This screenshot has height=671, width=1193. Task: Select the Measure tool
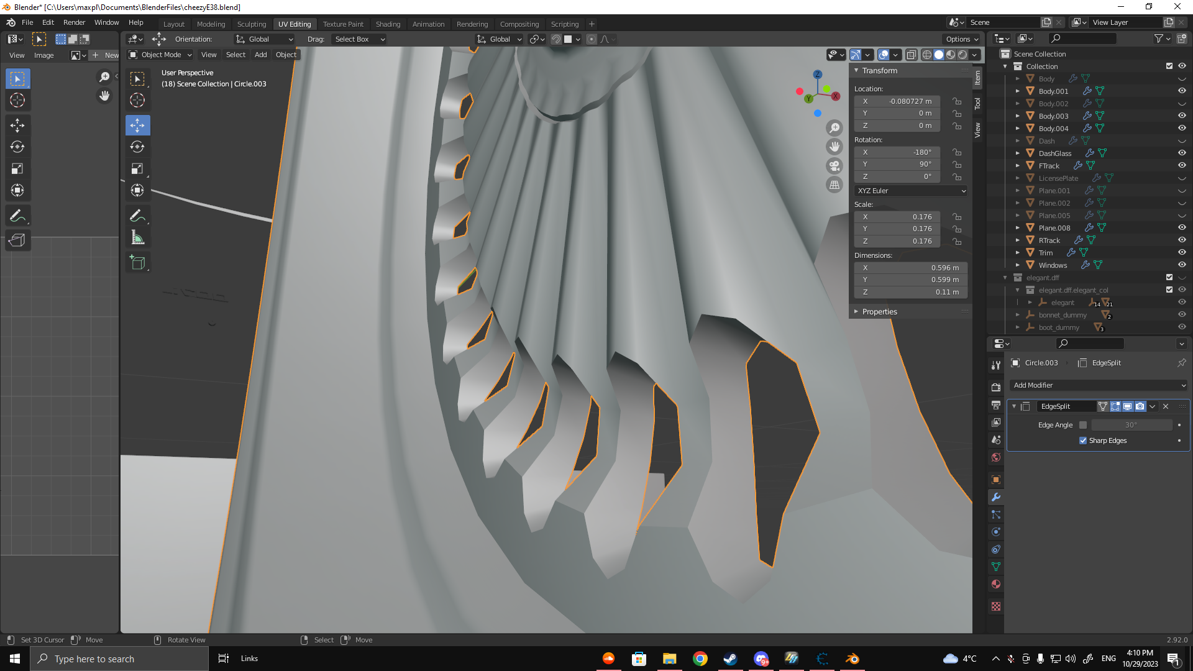pos(137,238)
